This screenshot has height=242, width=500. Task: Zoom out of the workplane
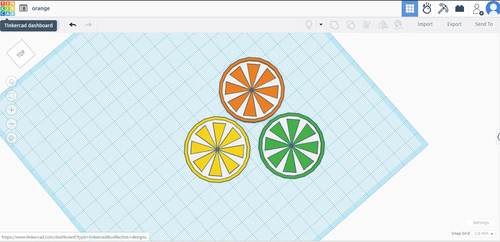pos(12,124)
